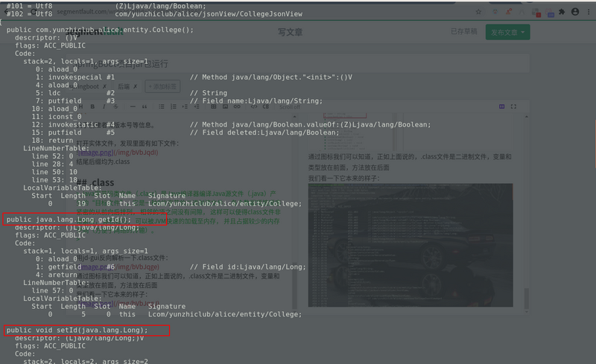This screenshot has width=596, height=364.
Task: Apply strikethrough in editor toolbar
Action: [115, 106]
